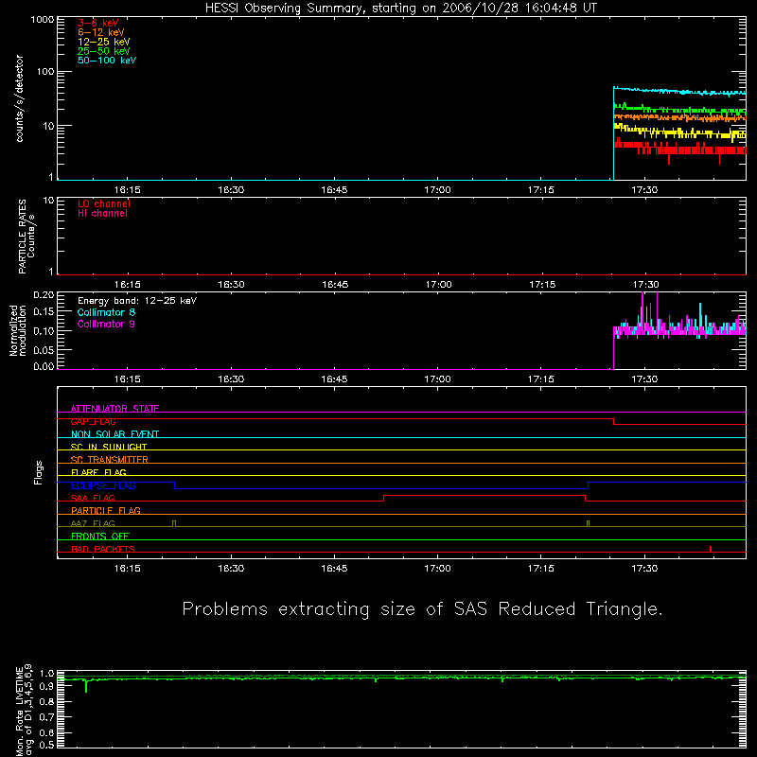Image resolution: width=757 pixels, height=757 pixels.
Task: Click the '0.20' modulation axis tick
Action: 44,294
